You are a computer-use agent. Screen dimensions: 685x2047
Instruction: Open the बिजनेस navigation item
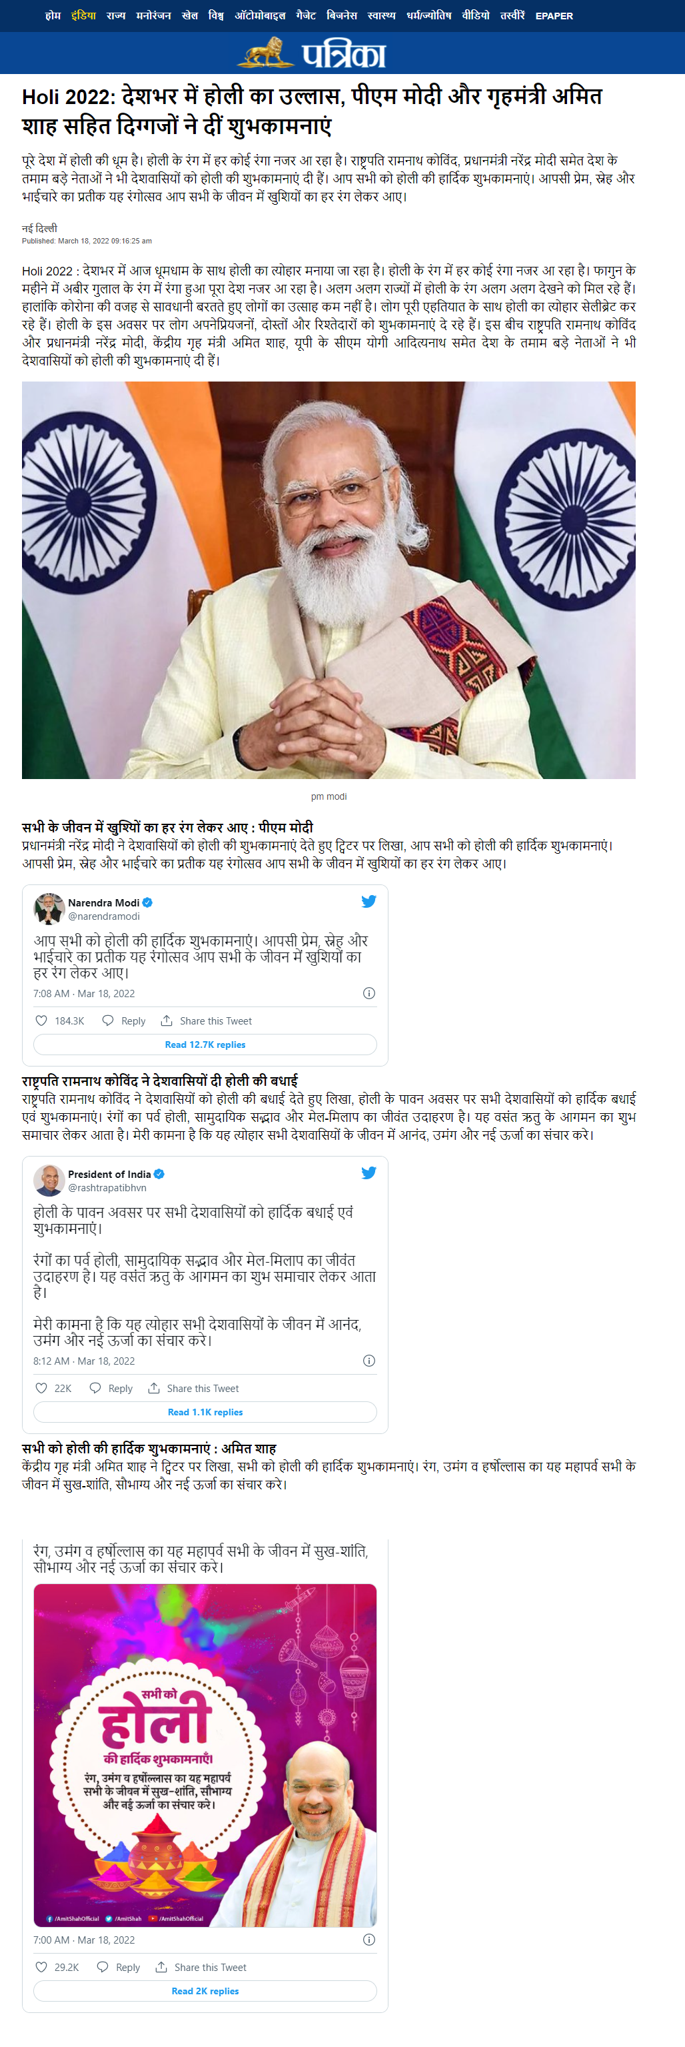[x=342, y=15]
